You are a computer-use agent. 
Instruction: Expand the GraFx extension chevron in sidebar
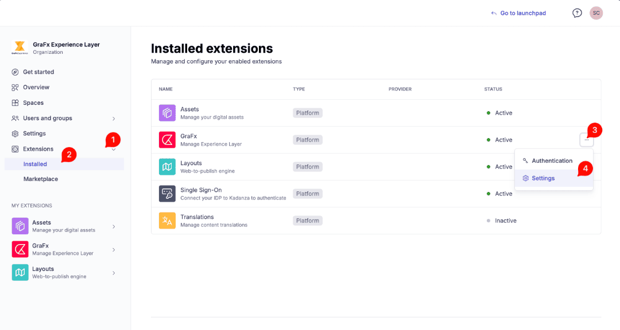[x=114, y=250]
